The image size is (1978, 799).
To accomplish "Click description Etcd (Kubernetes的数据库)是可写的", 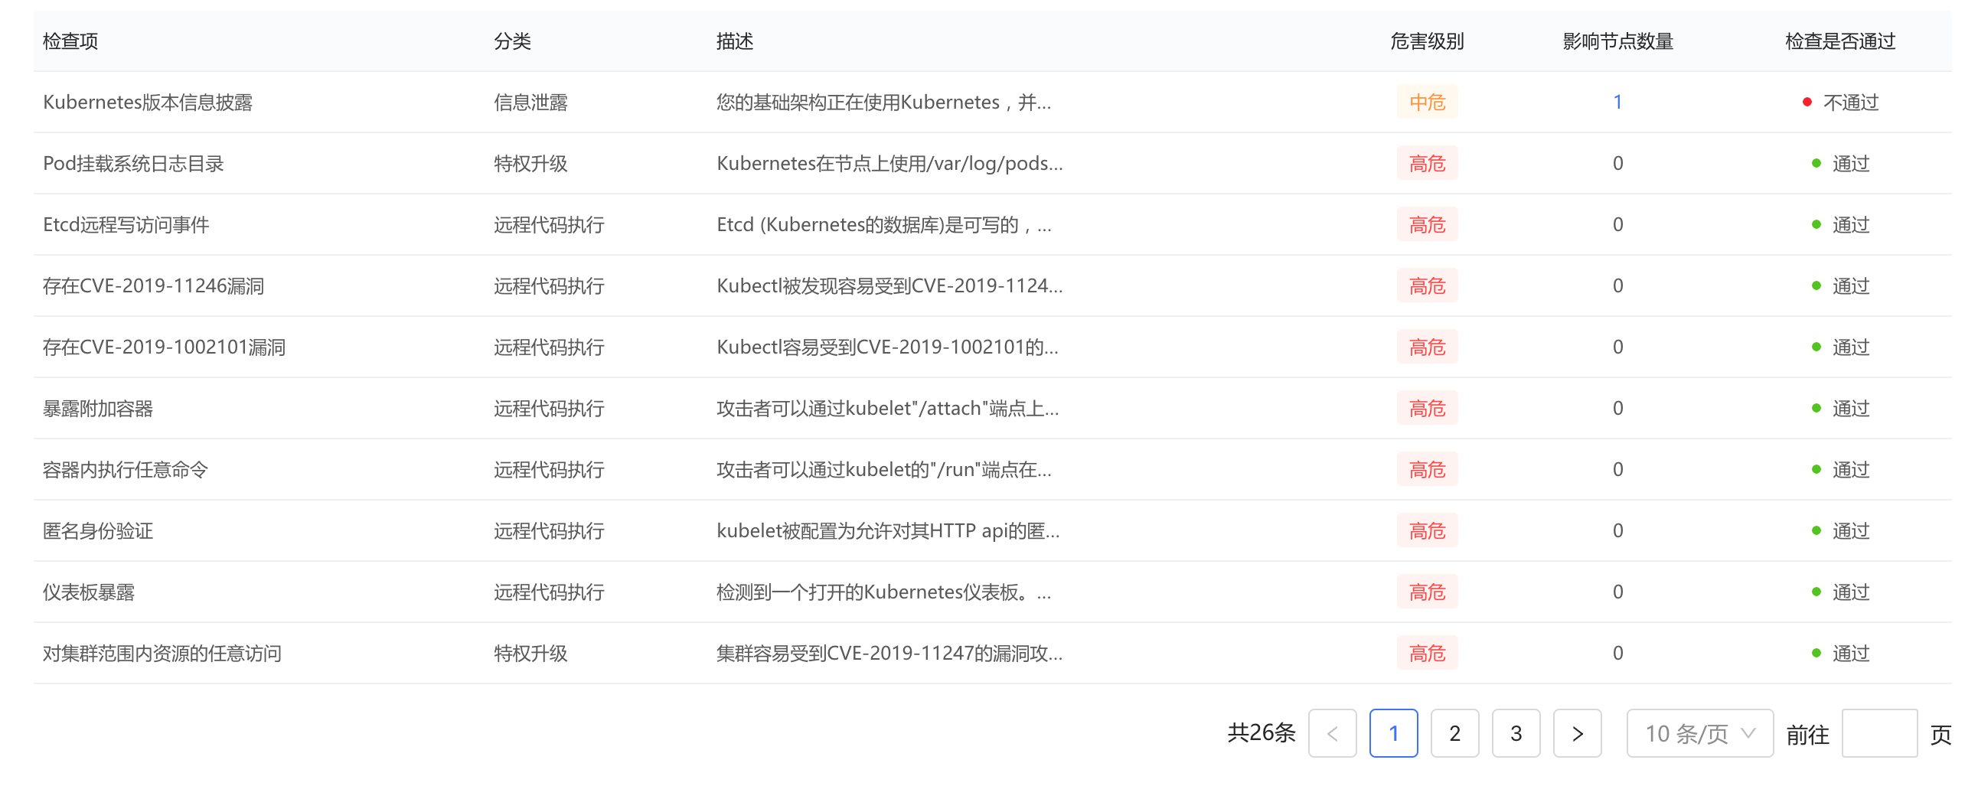I will (x=884, y=225).
